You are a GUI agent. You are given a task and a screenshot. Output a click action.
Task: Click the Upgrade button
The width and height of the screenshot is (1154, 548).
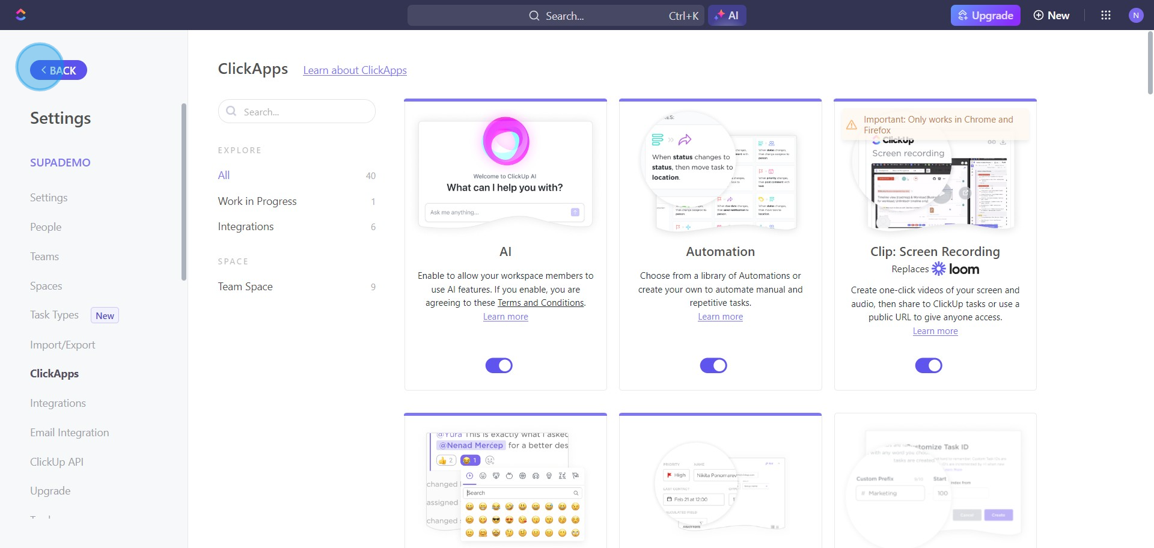click(986, 16)
